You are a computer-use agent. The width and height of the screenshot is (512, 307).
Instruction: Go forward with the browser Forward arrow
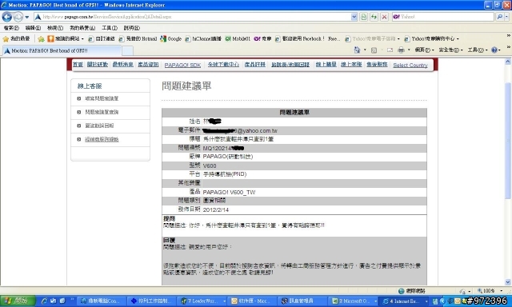pos(18,17)
